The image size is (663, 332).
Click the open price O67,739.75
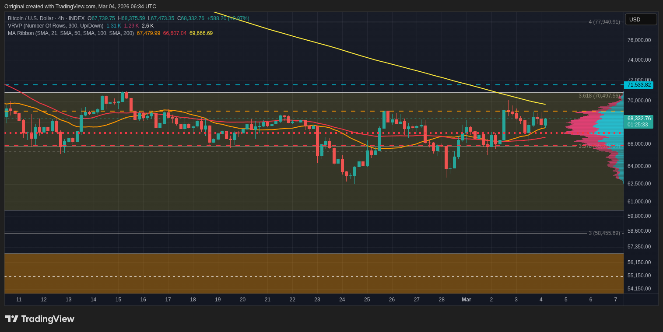tap(101, 18)
